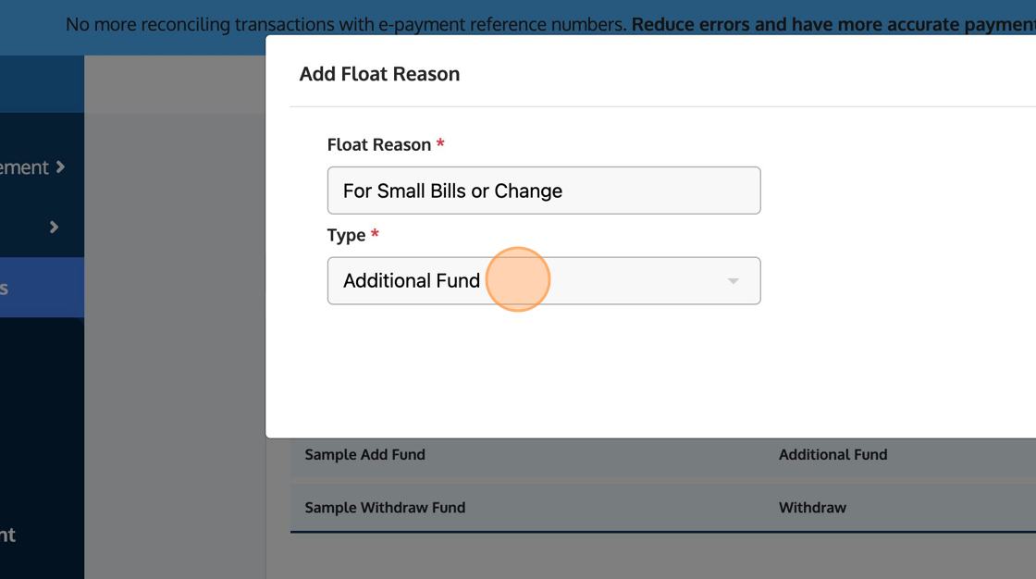Click the Float Reason text input field
This screenshot has width=1036, height=579.
coord(544,191)
